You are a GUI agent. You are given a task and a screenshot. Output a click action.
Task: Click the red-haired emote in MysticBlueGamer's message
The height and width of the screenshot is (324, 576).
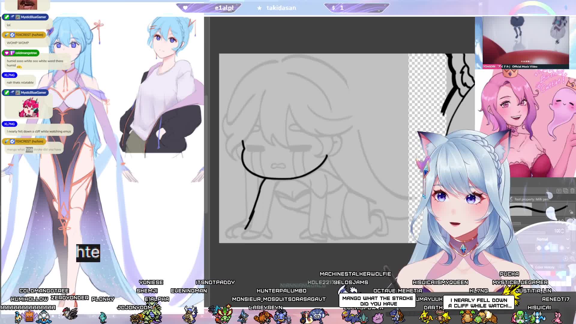pyautogui.click(x=29, y=107)
